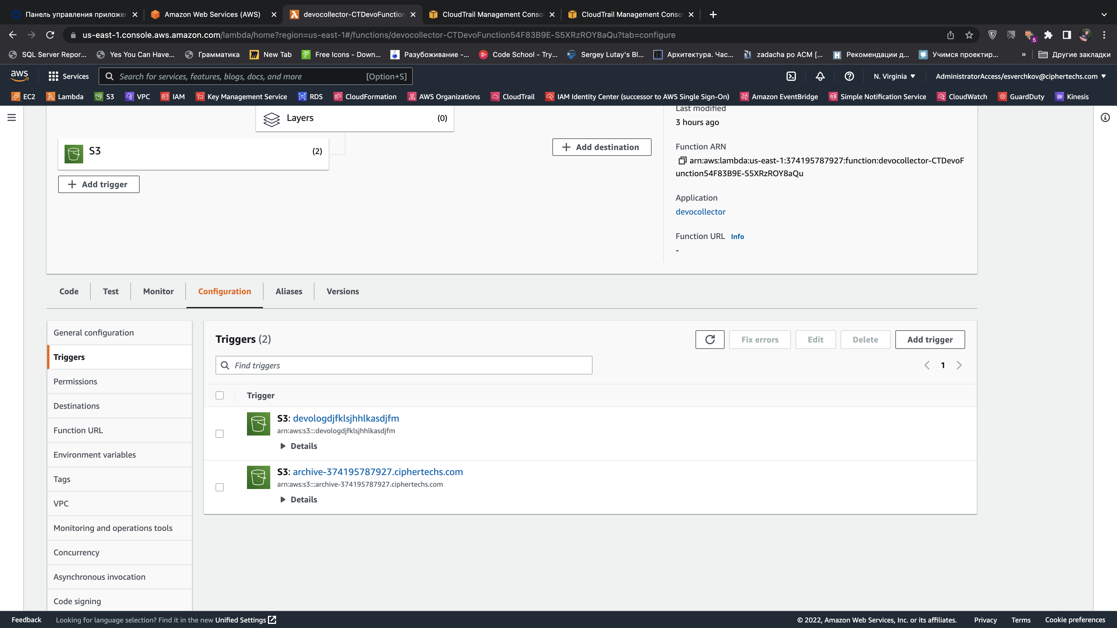Open the AWS help question mark icon
This screenshot has width=1117, height=628.
coord(849,76)
